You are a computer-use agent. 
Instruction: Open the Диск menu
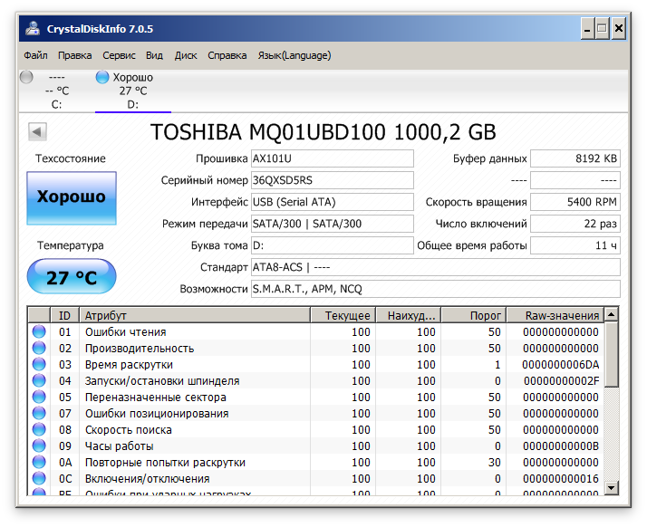pyautogui.click(x=186, y=55)
